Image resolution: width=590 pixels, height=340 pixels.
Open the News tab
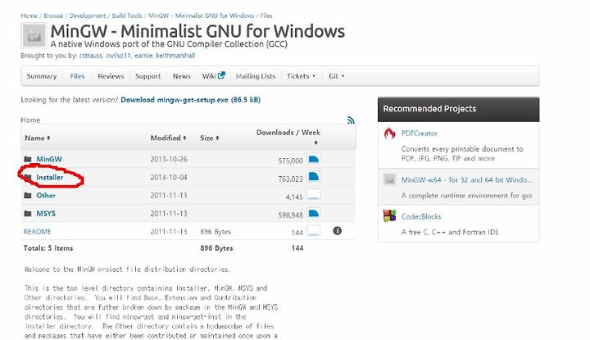click(181, 76)
